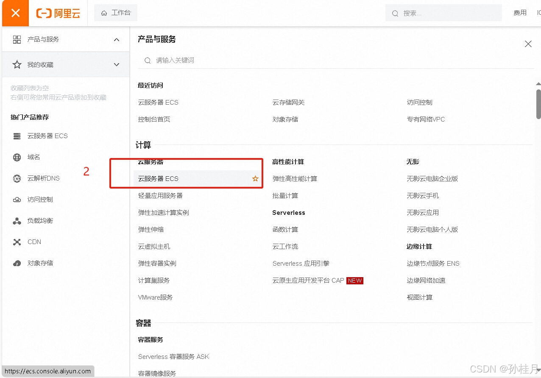541x378 pixels.
Task: Open 边缘节点服务 ENS
Action: [x=433, y=264]
